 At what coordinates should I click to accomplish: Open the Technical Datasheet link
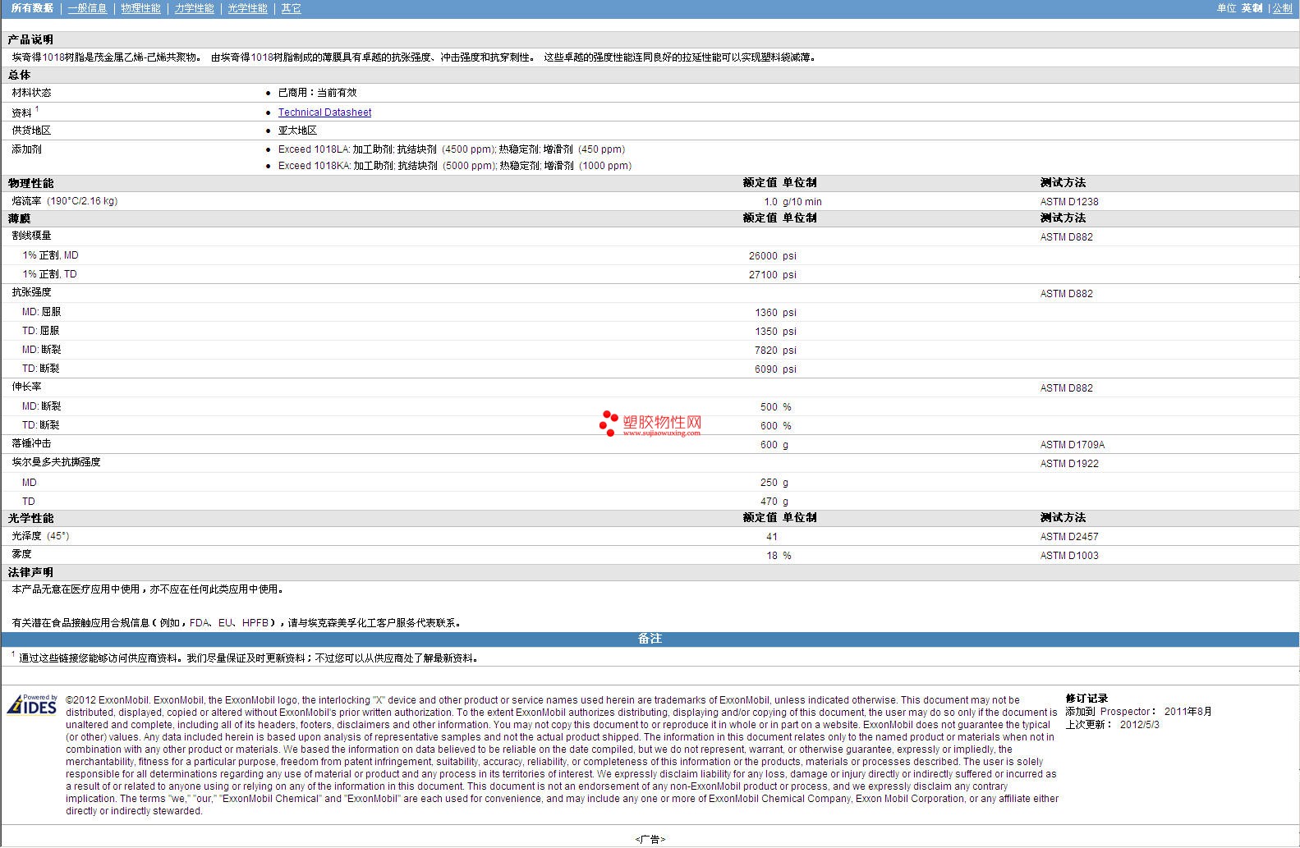[324, 112]
